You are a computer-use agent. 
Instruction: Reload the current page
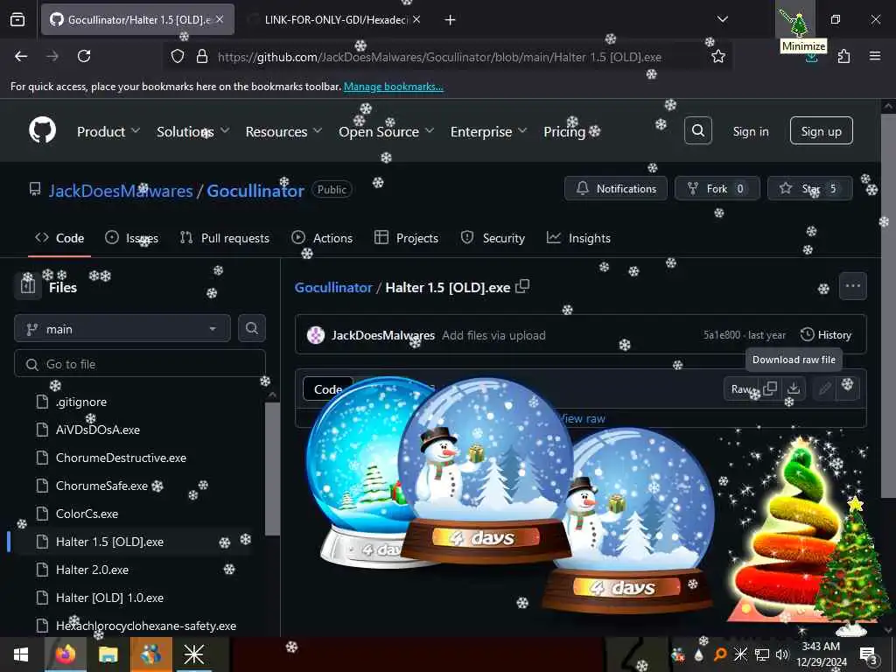tap(84, 56)
